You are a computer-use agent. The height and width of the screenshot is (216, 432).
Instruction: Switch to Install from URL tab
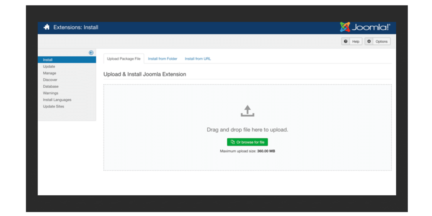click(198, 59)
